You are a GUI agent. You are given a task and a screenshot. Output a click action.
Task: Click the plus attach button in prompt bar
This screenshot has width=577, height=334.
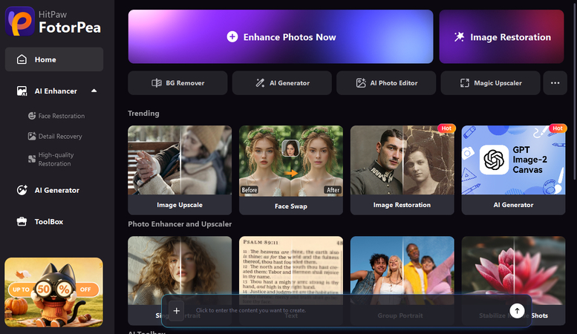(176, 311)
